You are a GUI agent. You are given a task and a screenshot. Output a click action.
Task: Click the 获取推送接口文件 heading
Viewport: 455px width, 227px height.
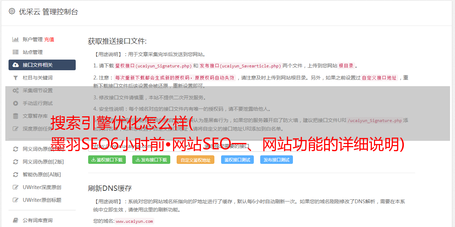(117, 41)
